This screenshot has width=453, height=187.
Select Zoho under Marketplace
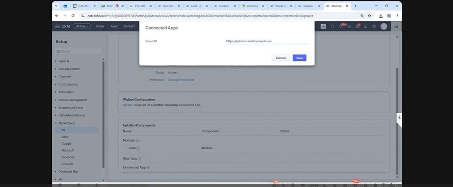click(x=65, y=137)
